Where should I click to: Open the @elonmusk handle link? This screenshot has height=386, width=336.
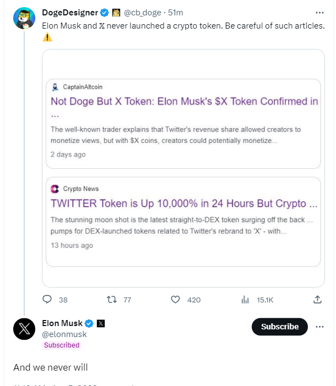[x=64, y=334]
